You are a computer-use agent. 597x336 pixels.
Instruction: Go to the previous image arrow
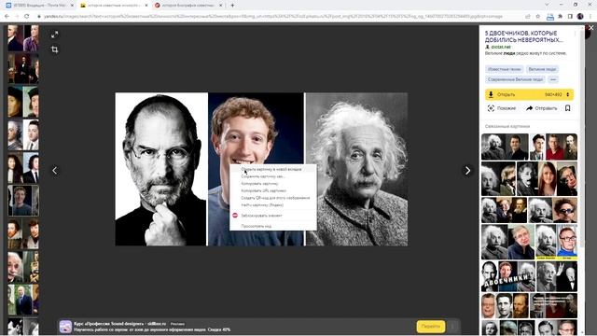pos(54,171)
